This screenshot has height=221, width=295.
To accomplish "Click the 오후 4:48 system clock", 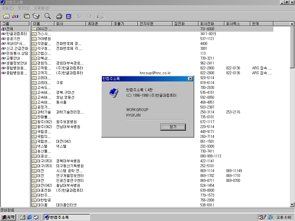I will click(284, 218).
